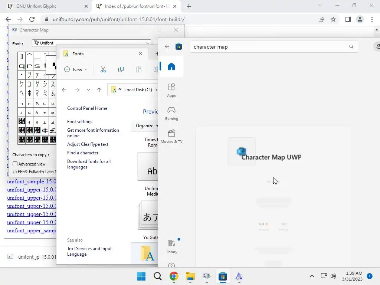This screenshot has height=285, width=380.
Task: Click Download fonts for all languages
Action: [x=89, y=164]
